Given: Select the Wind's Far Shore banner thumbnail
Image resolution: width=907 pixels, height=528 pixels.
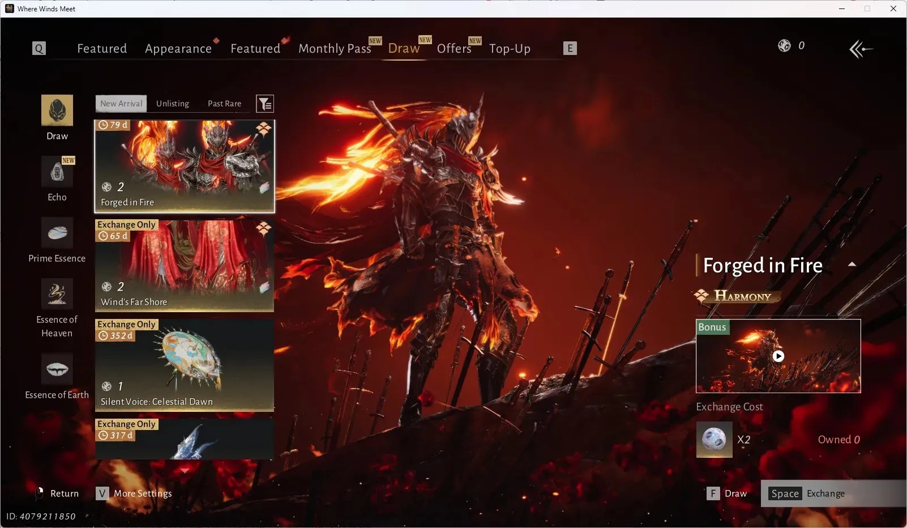Looking at the screenshot, I should 185,266.
